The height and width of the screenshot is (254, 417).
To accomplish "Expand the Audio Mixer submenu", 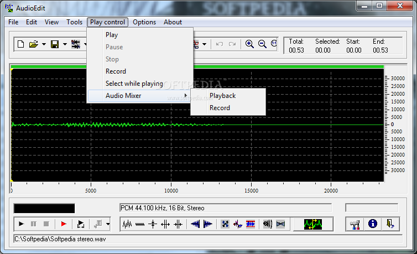I will (x=140, y=96).
